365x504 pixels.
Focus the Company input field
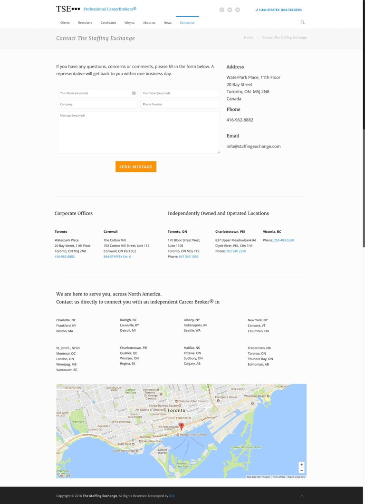tap(97, 104)
